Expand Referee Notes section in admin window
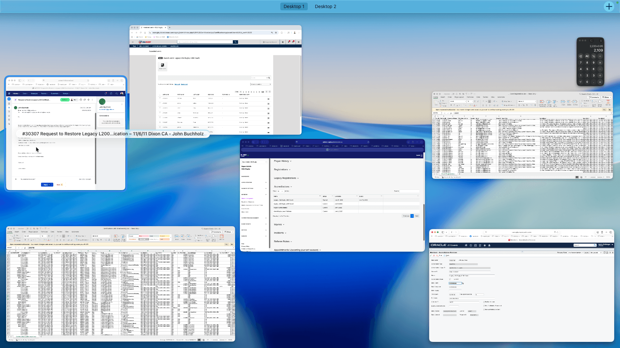The image size is (620, 348). pyautogui.click(x=283, y=241)
